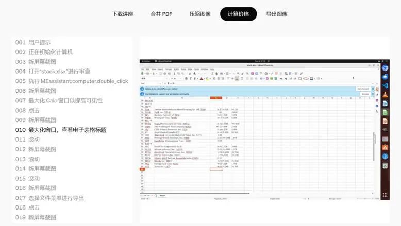Click the VLC cone dock icon
The height and width of the screenshot is (226, 401).
coord(385,95)
